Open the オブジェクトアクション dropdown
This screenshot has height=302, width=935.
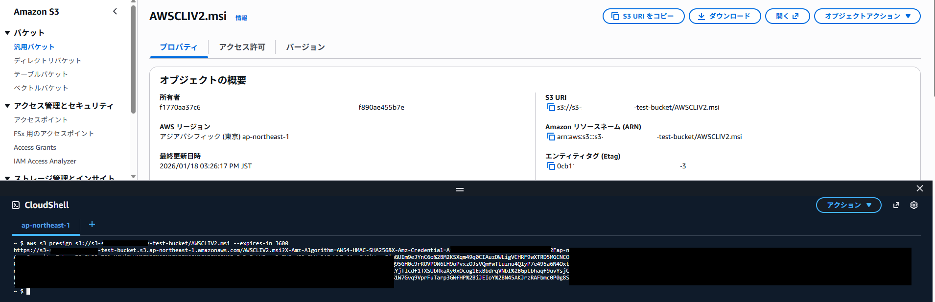(867, 16)
